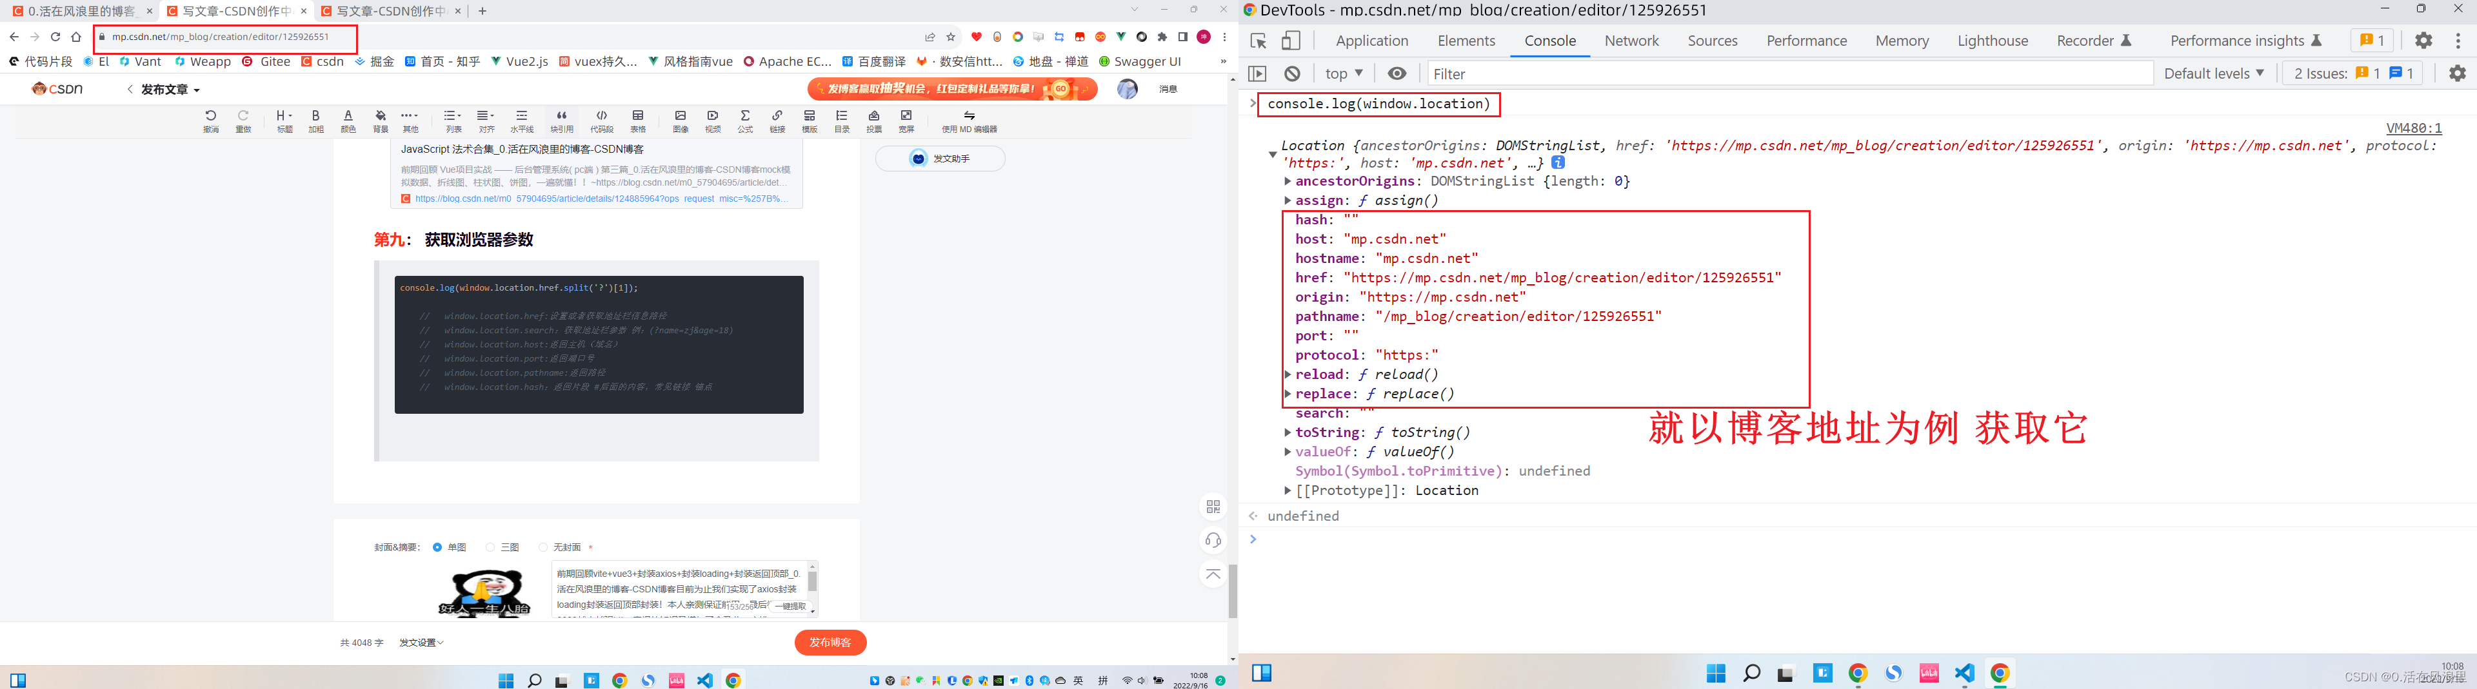Open the 发布文章 dropdown
This screenshot has width=2477, height=689.
pyautogui.click(x=170, y=90)
